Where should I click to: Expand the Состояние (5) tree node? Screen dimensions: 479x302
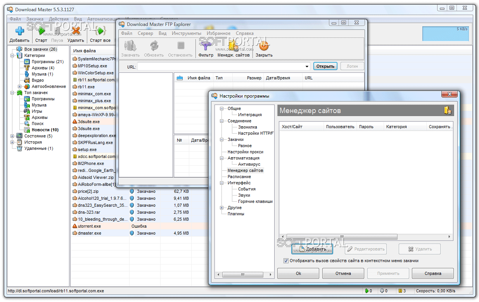point(12,136)
